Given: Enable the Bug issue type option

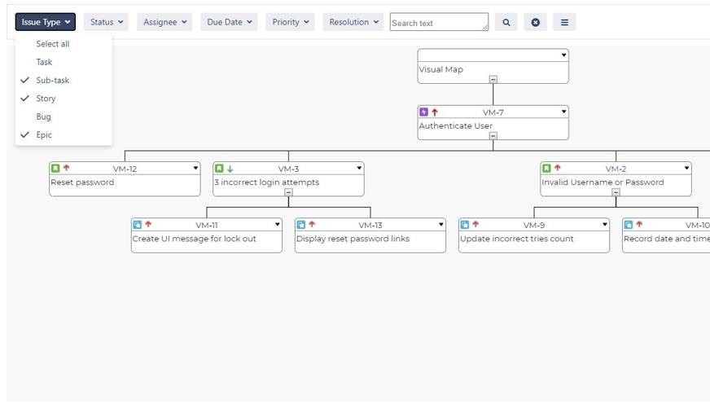Looking at the screenshot, I should coord(44,116).
